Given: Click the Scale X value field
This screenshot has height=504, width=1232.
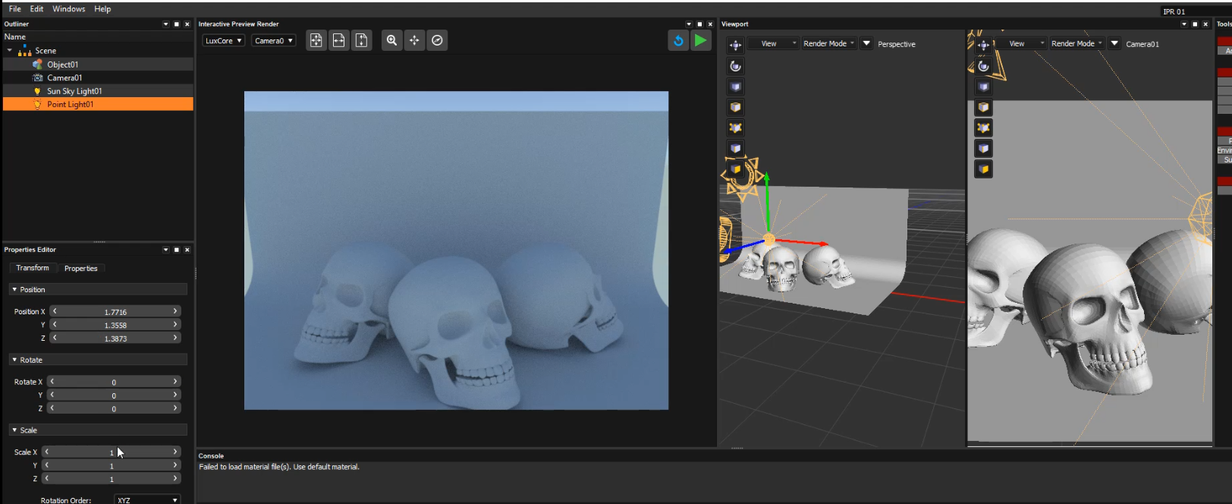Looking at the screenshot, I should [111, 452].
